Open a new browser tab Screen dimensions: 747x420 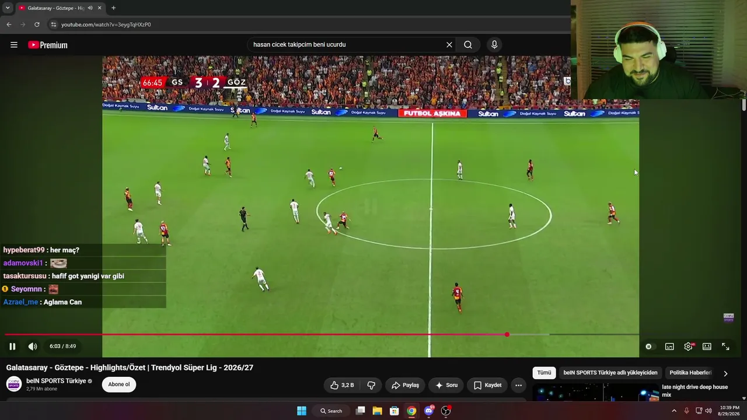tap(113, 8)
